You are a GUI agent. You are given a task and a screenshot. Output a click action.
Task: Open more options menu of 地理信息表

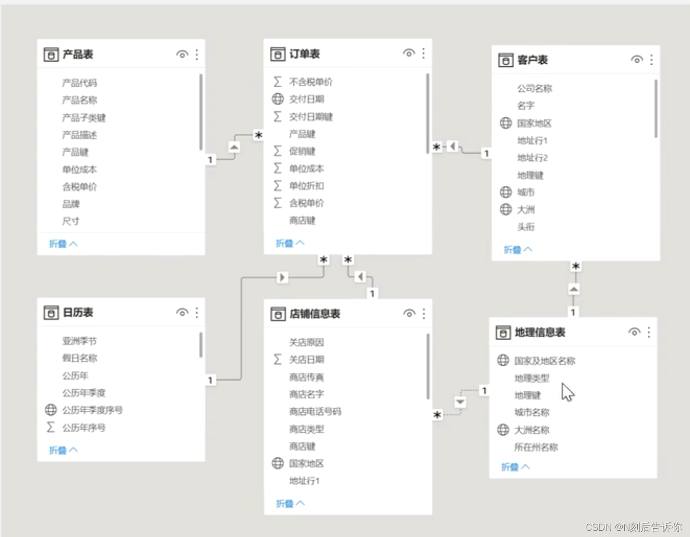tap(649, 332)
